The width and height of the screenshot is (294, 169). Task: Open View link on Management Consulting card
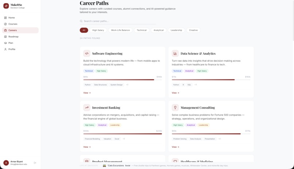click(175, 147)
